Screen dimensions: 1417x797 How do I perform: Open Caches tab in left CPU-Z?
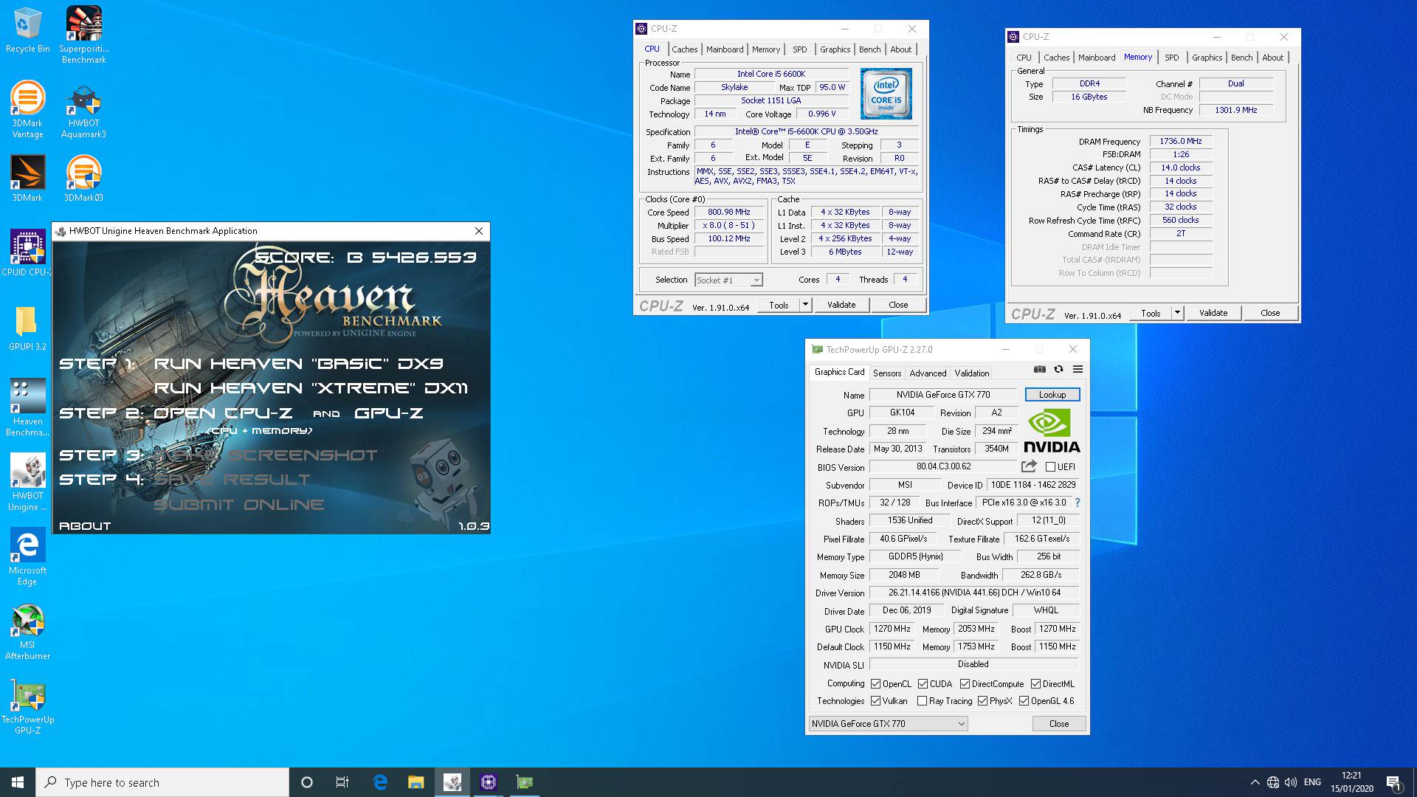point(684,49)
